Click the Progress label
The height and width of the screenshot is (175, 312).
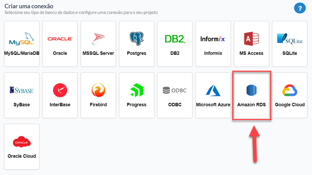pos(136,105)
